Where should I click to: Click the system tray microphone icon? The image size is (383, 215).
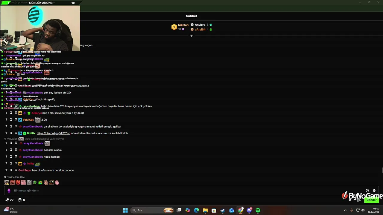(x=352, y=210)
